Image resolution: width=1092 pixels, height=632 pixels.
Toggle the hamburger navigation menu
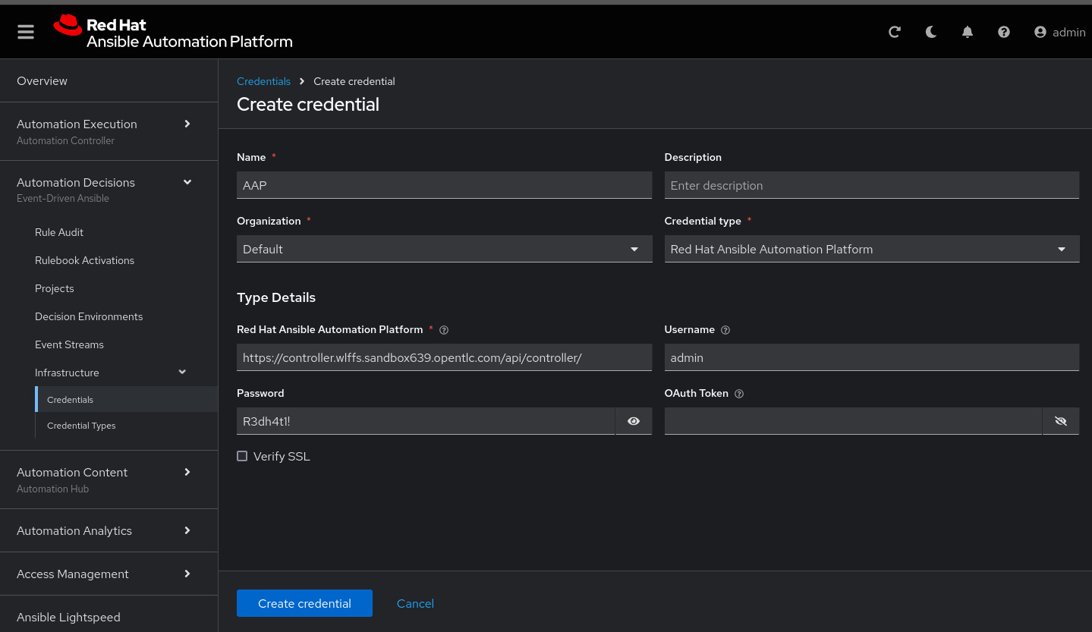pos(26,32)
